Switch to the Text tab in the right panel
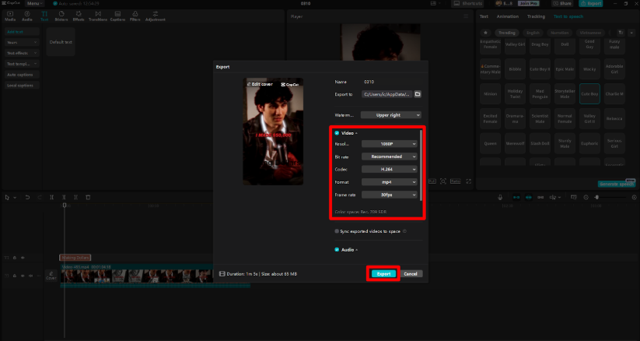This screenshot has width=640, height=341. coord(484,16)
